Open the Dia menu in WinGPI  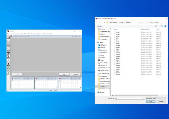[x=29, y=34]
